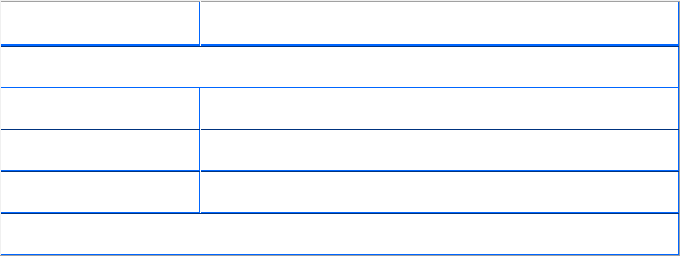This screenshot has width=680, height=256.
Task: Click the column divider in the first row
Action: coord(200,23)
